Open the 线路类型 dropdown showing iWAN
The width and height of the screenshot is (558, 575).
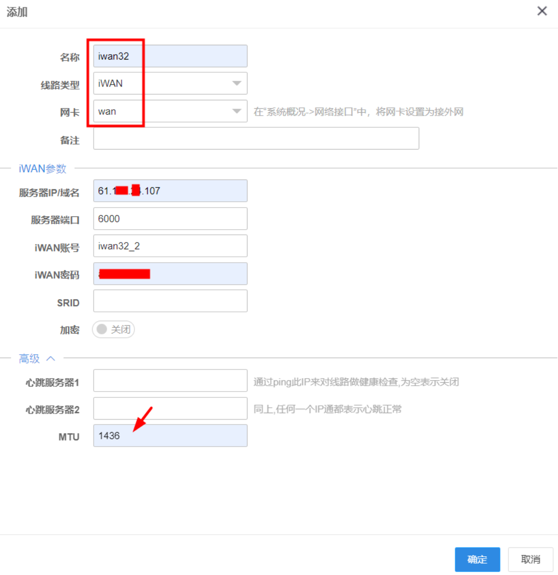[170, 84]
